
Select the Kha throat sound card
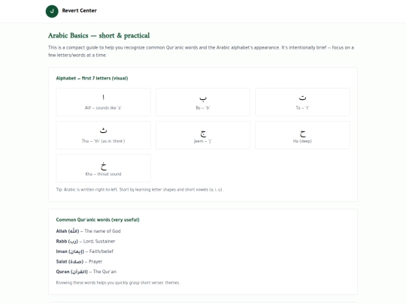pos(103,168)
